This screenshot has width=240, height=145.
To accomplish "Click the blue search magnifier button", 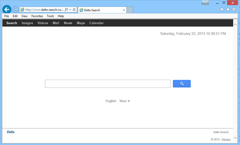I will 182,84.
